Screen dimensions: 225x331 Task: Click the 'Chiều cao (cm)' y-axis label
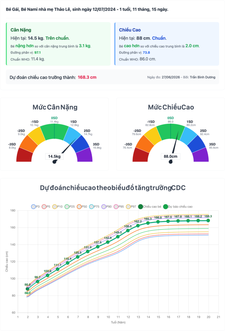[6, 262]
